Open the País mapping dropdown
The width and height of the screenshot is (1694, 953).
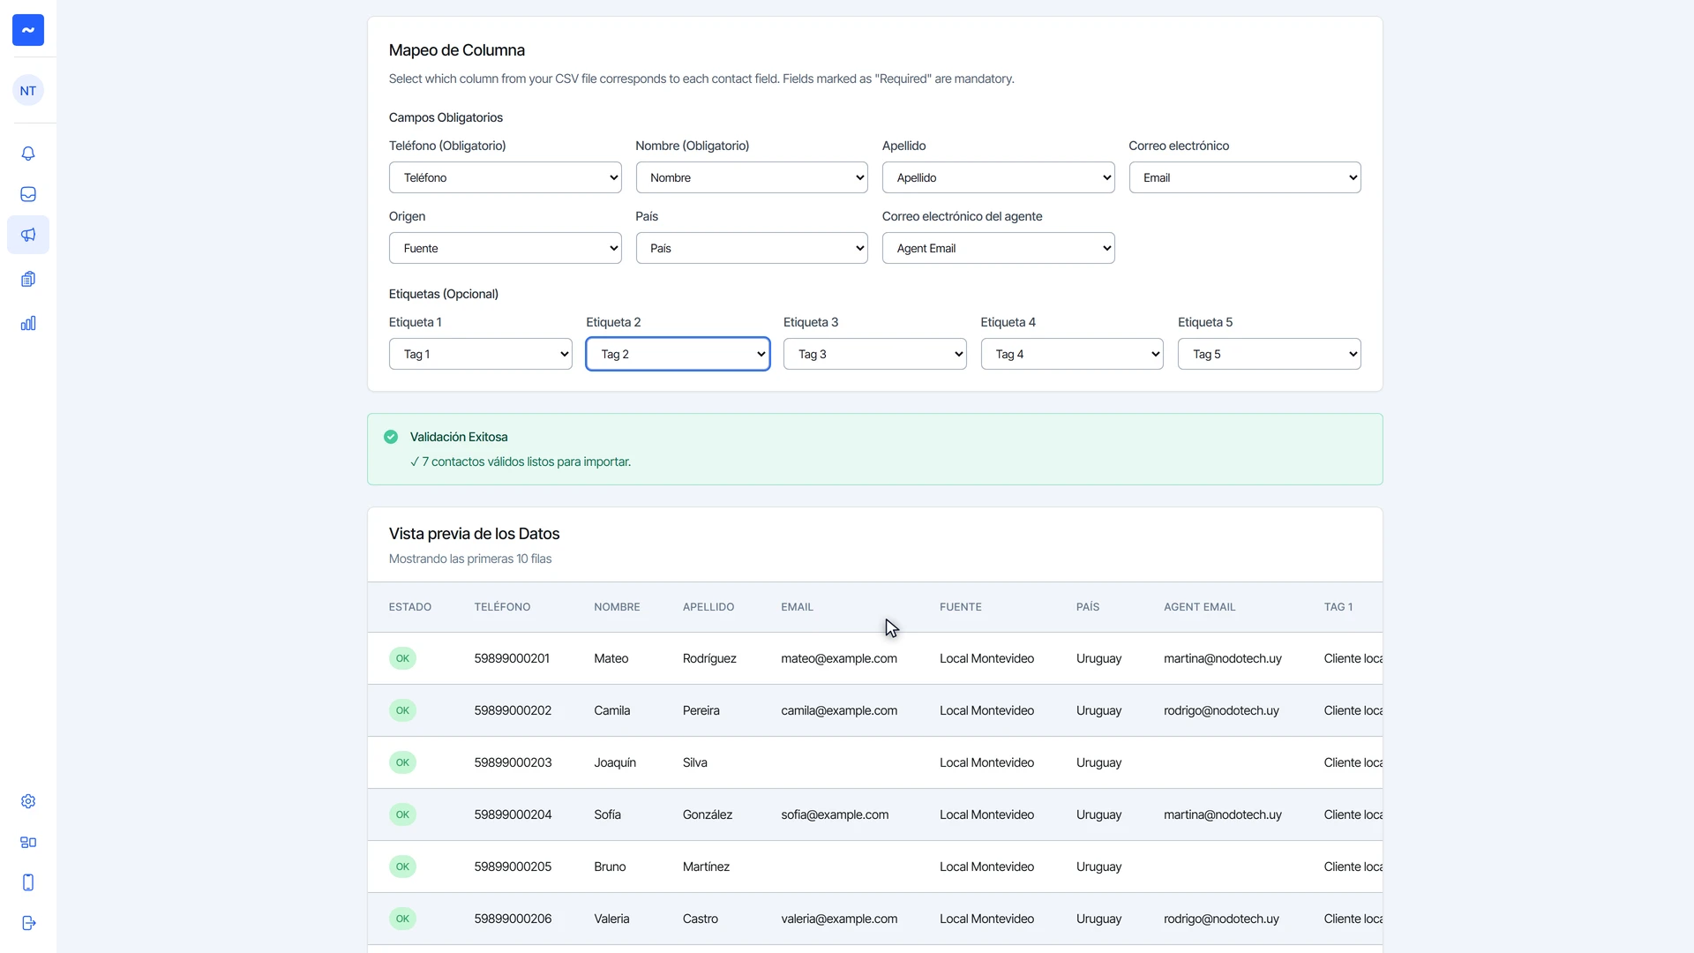pos(752,248)
